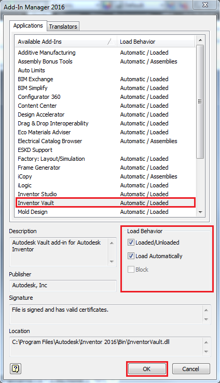Click the add-ins list scroll down arrow
The width and height of the screenshot is (220, 383).
click(x=200, y=212)
